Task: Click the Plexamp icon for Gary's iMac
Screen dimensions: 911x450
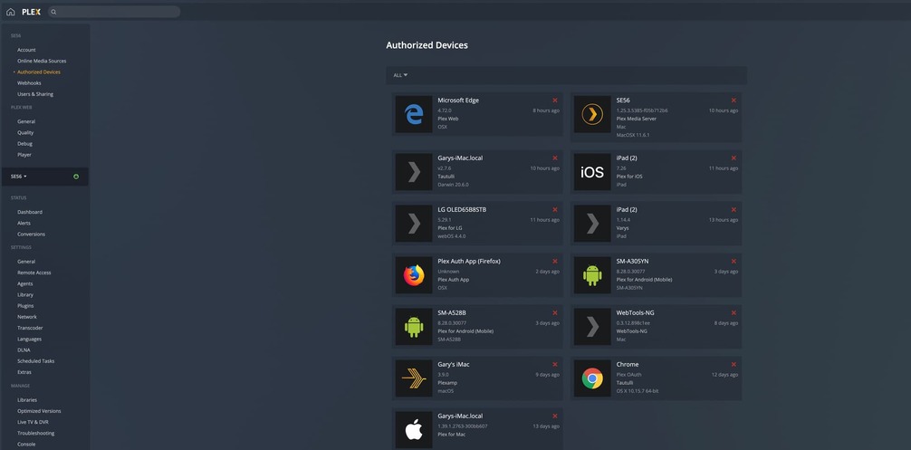Action: (x=414, y=378)
